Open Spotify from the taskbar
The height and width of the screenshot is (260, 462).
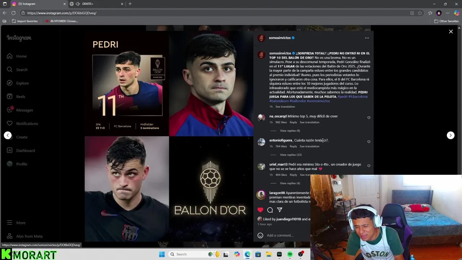click(290, 254)
